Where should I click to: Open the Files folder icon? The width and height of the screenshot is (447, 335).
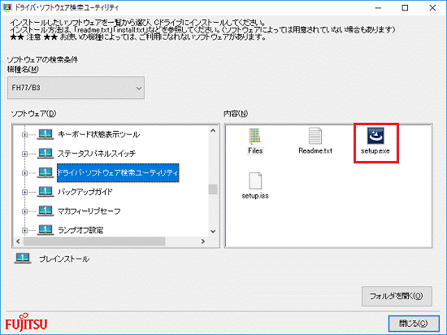tap(255, 136)
